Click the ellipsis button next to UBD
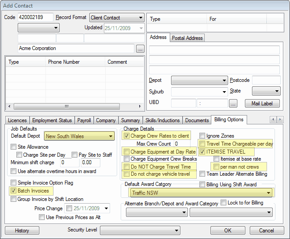The width and height of the screenshot is (290, 239). point(233,104)
